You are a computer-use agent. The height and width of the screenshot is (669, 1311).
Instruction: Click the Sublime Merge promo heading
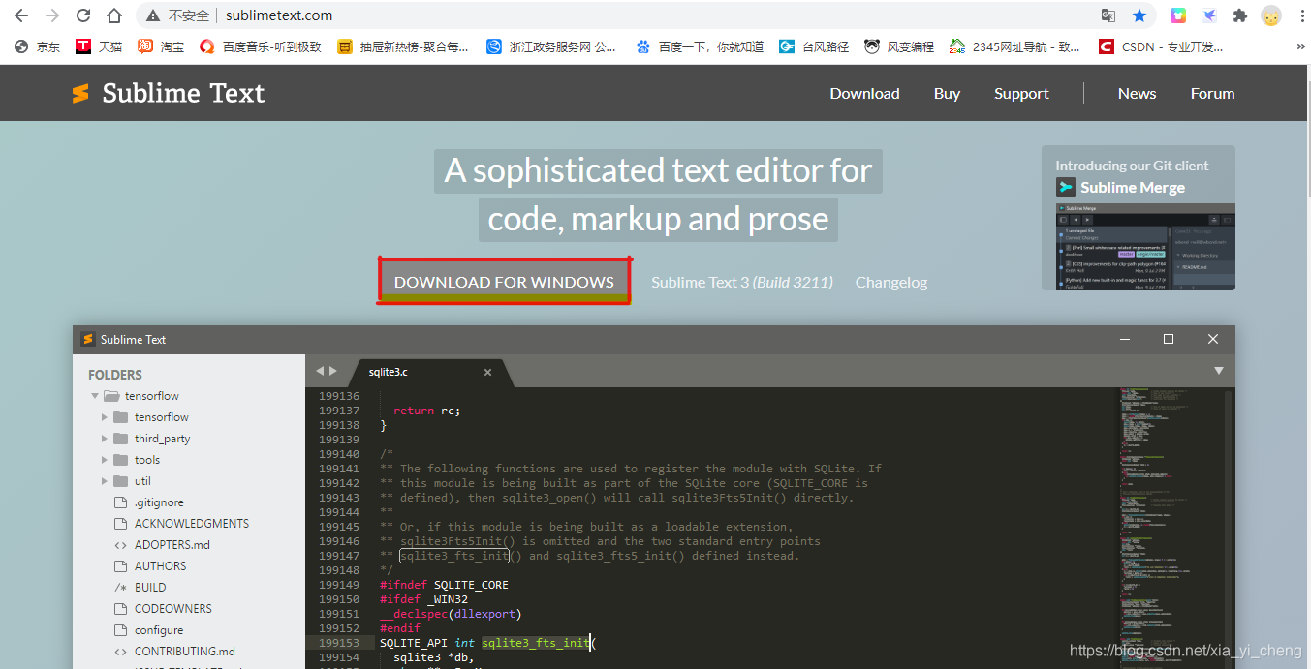(x=1133, y=187)
